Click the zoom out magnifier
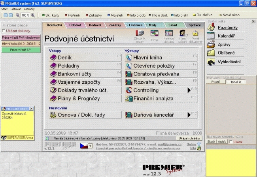This screenshot has height=177, width=257. point(17,15)
